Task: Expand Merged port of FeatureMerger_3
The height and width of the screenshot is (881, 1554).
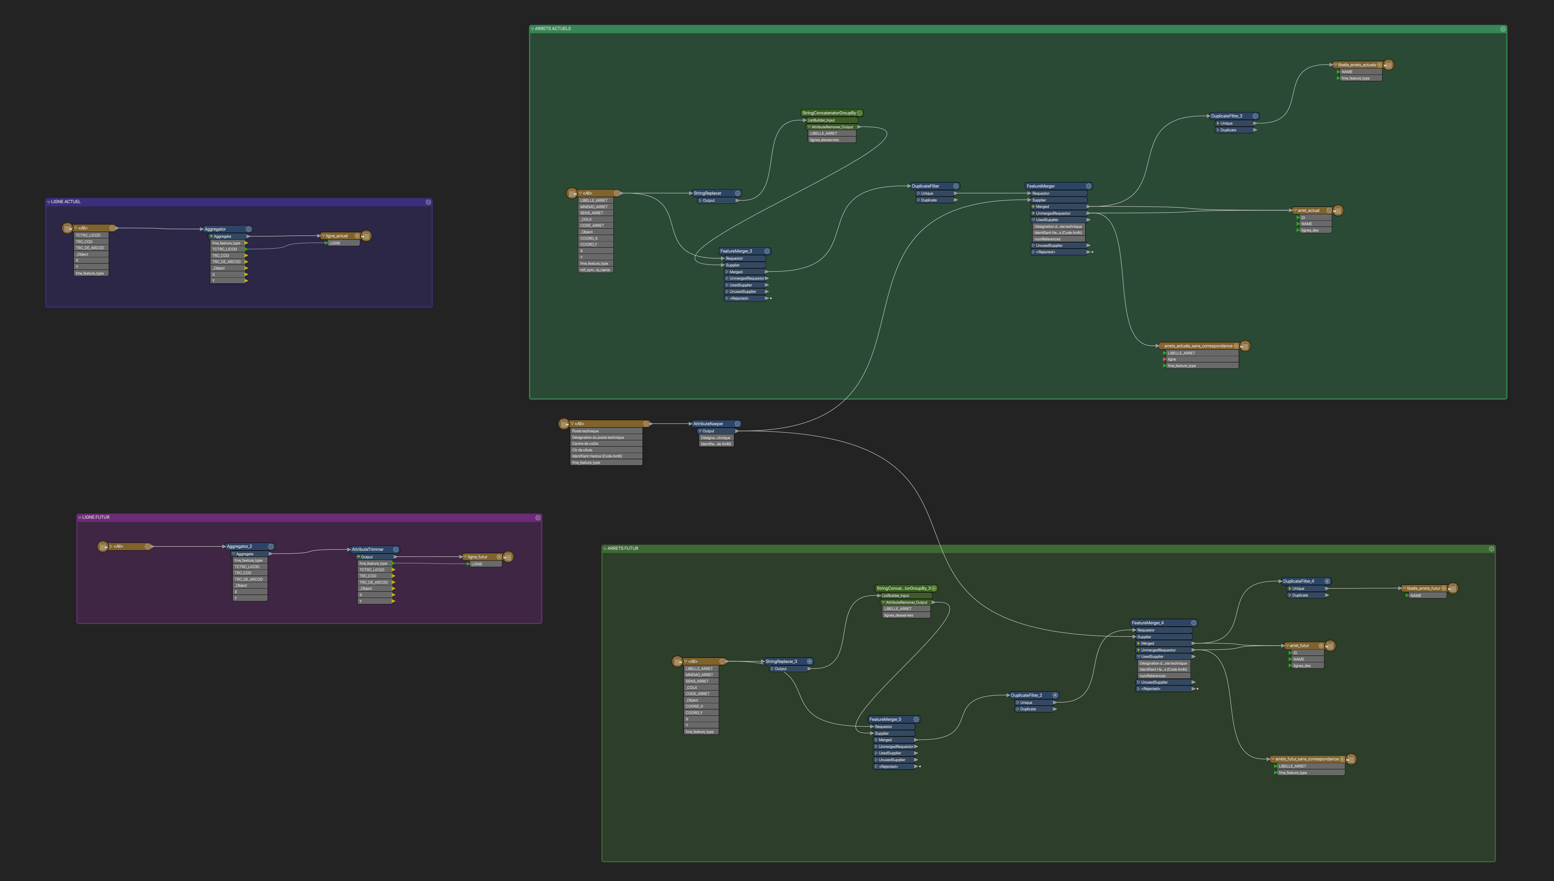Action: (727, 272)
